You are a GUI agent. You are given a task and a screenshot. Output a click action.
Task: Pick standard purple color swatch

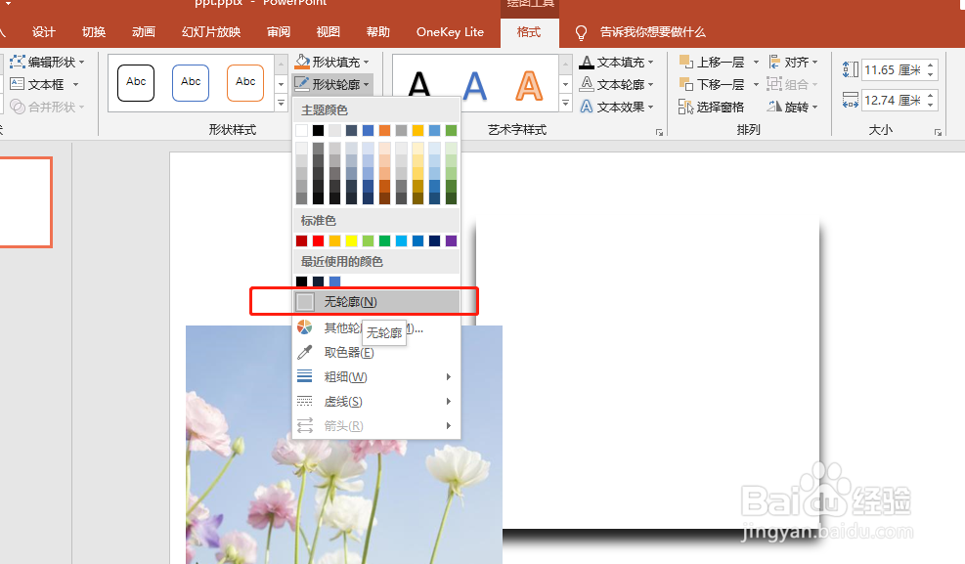tap(451, 240)
